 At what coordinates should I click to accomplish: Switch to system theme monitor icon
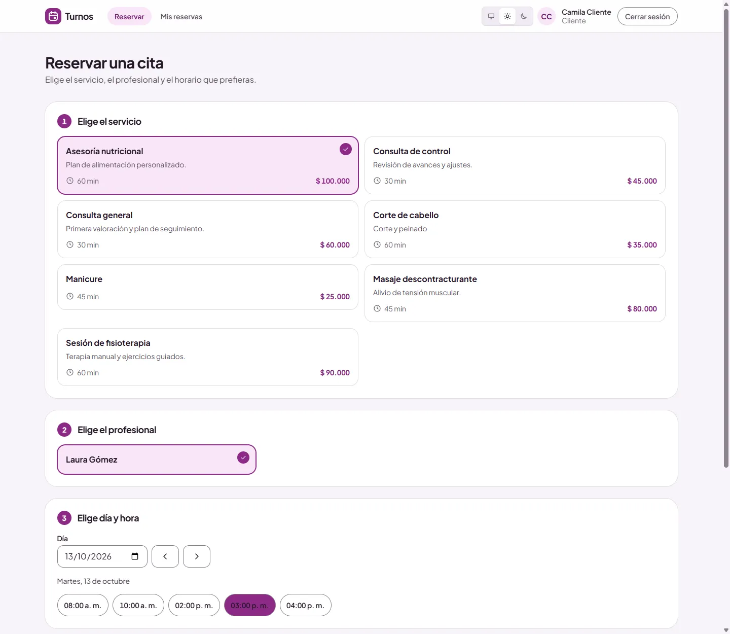491,16
